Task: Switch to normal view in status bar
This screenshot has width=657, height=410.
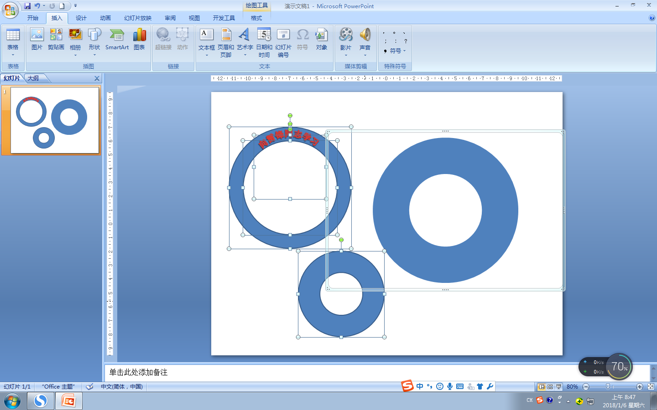Action: 542,387
